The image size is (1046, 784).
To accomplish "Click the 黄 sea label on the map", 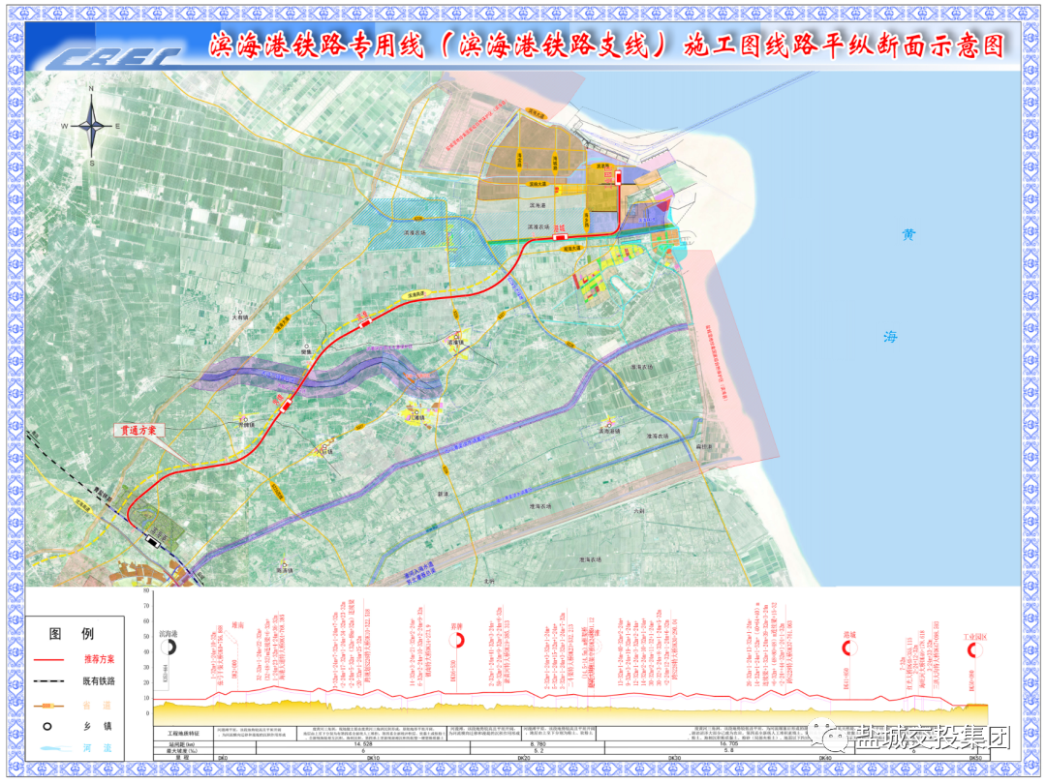I will [x=908, y=234].
